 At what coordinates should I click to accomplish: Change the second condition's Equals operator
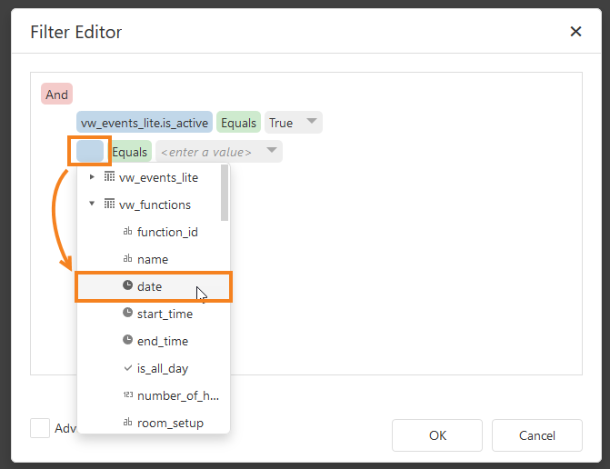(x=130, y=151)
